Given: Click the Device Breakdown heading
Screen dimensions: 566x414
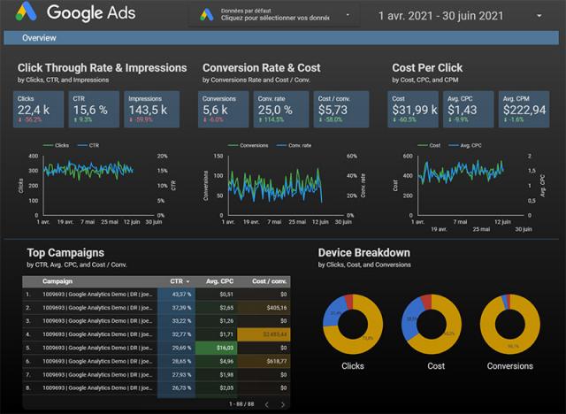Looking at the screenshot, I should coord(363,253).
